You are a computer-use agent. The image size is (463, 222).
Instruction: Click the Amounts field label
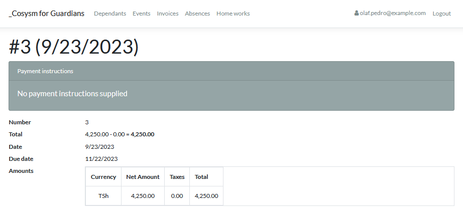click(21, 171)
